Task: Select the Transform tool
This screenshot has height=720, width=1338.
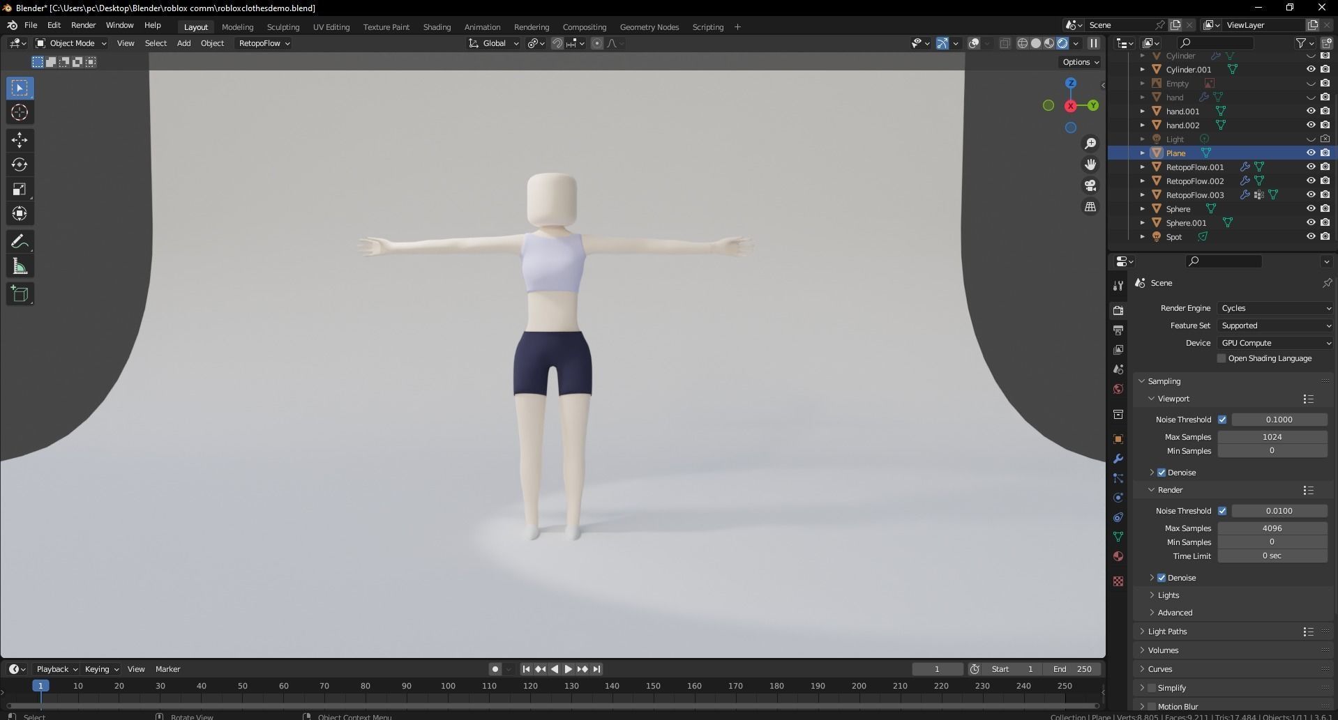Action: (x=20, y=213)
